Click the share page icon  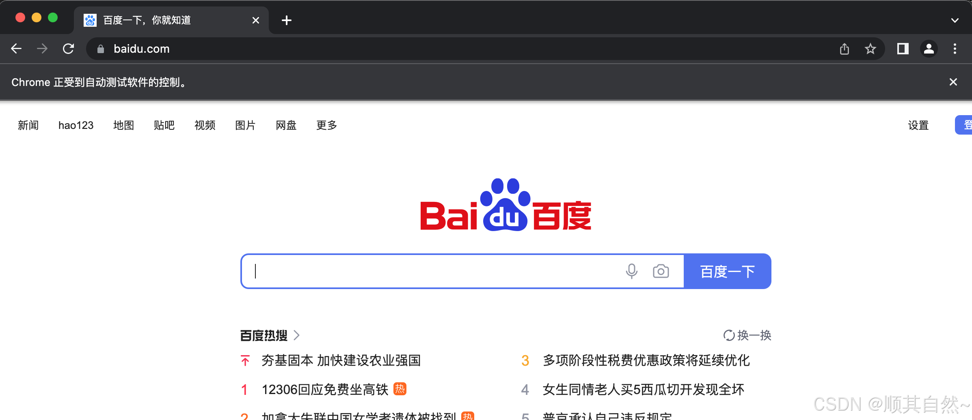tap(845, 49)
